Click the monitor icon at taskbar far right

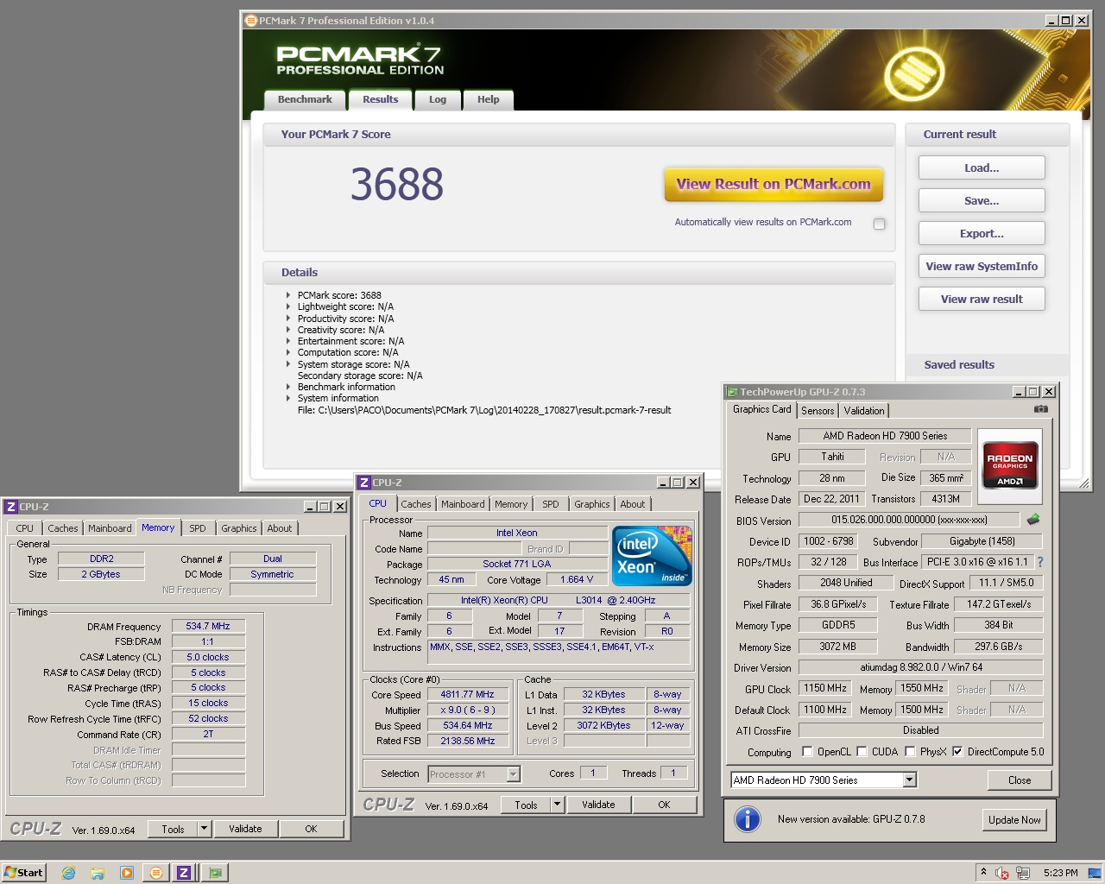[1094, 873]
